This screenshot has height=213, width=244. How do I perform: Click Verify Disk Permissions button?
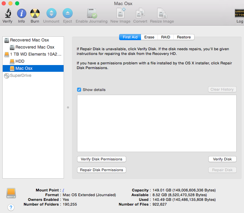point(101,159)
